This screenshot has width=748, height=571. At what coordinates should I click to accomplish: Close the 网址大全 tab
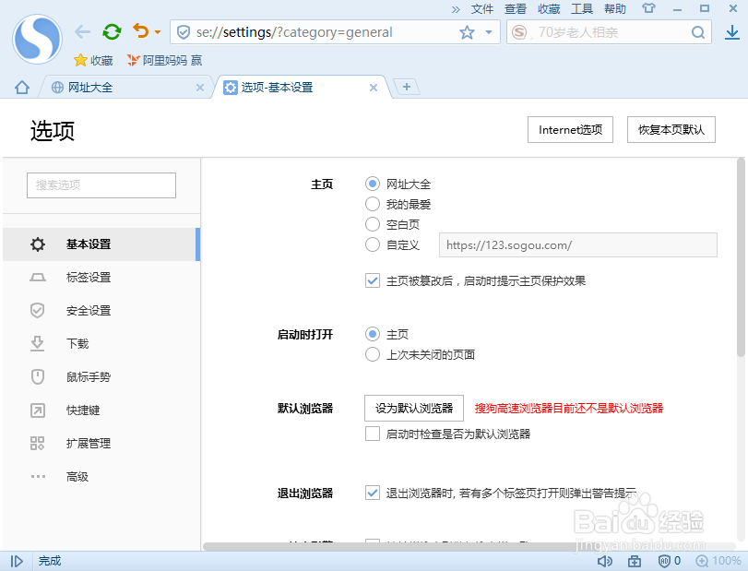(200, 88)
